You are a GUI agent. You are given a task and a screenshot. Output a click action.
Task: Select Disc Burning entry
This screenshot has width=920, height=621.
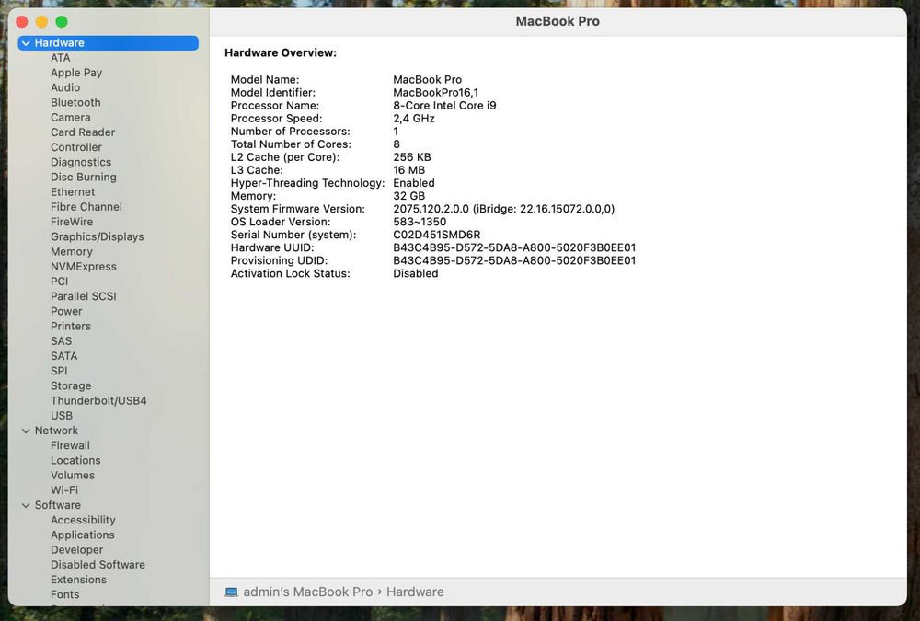pos(84,177)
